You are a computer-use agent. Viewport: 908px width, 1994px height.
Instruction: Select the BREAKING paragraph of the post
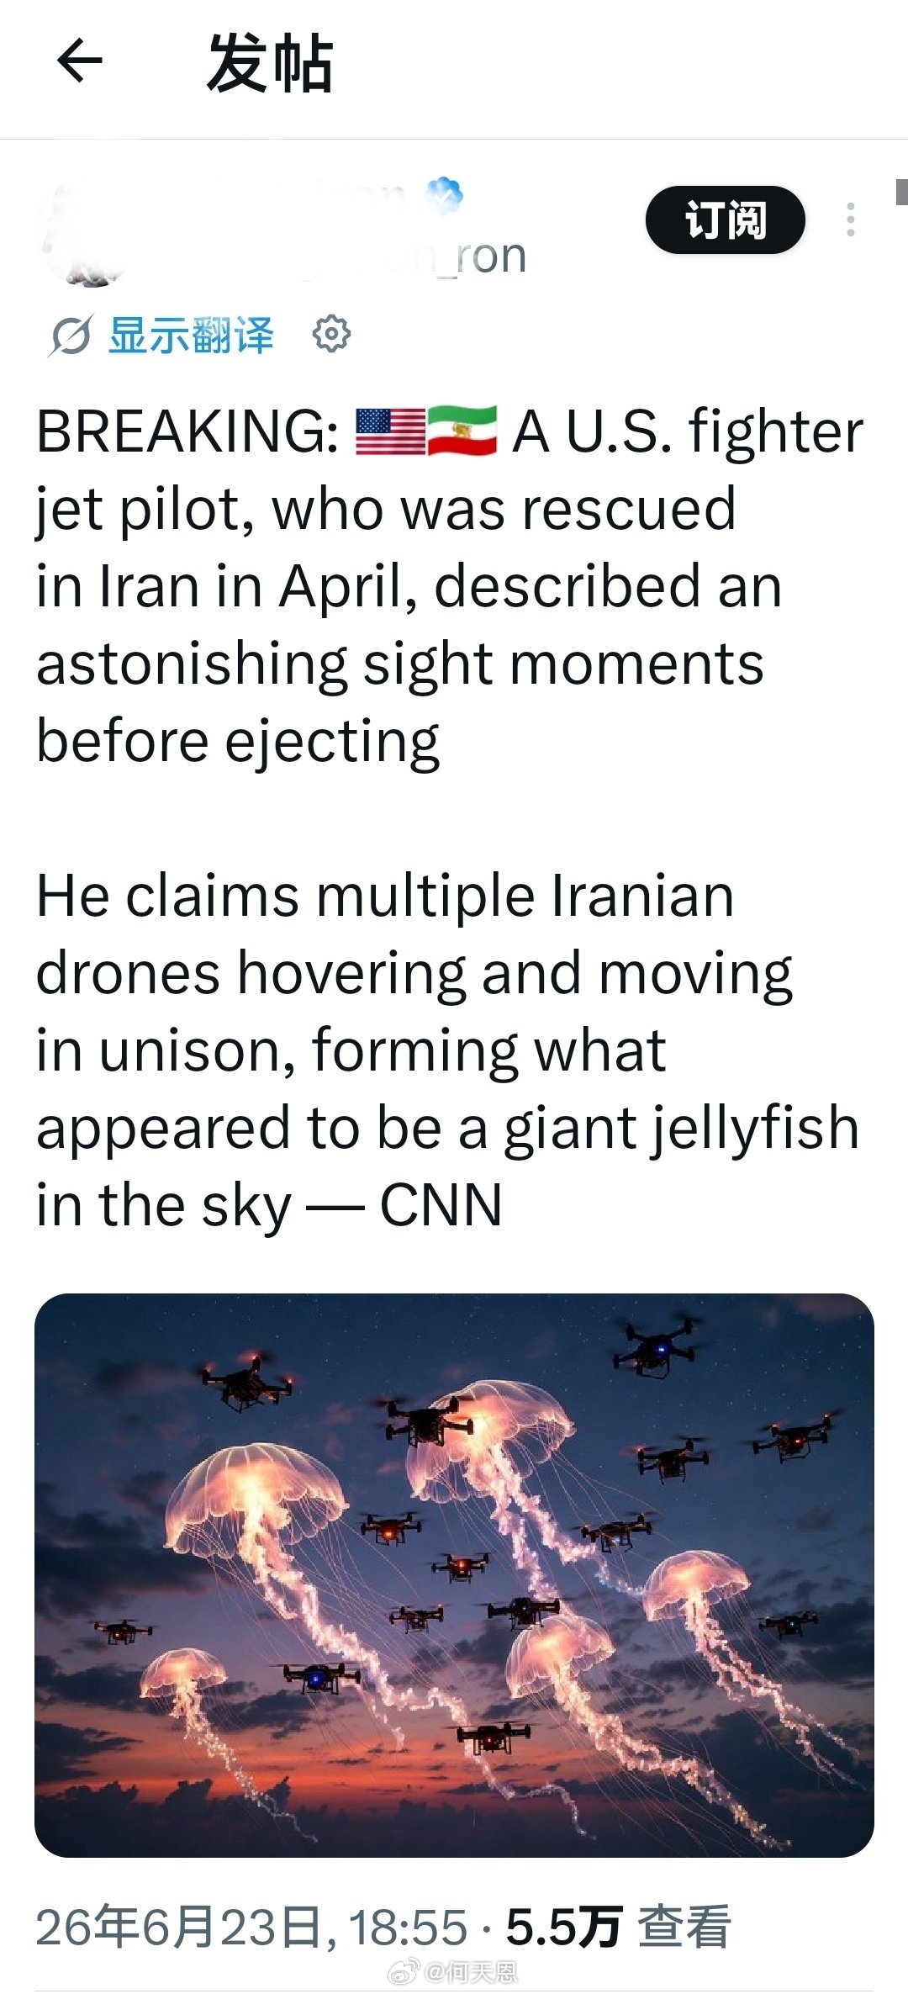(450, 586)
